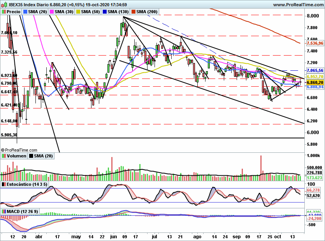Click the jul date on time axis

(154, 237)
